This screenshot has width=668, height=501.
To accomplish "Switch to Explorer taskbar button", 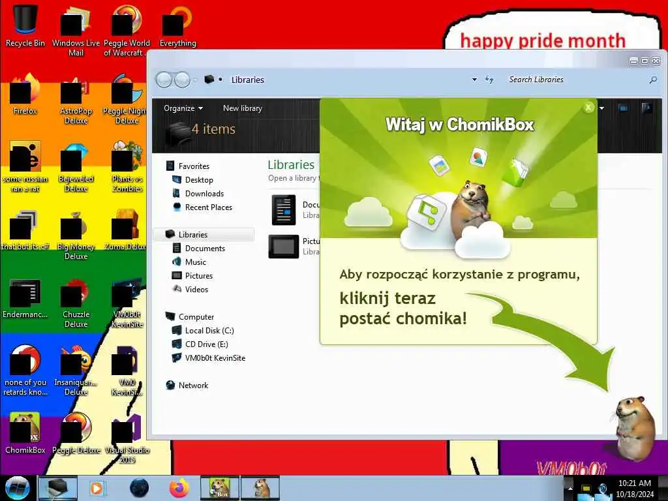I will [x=58, y=488].
